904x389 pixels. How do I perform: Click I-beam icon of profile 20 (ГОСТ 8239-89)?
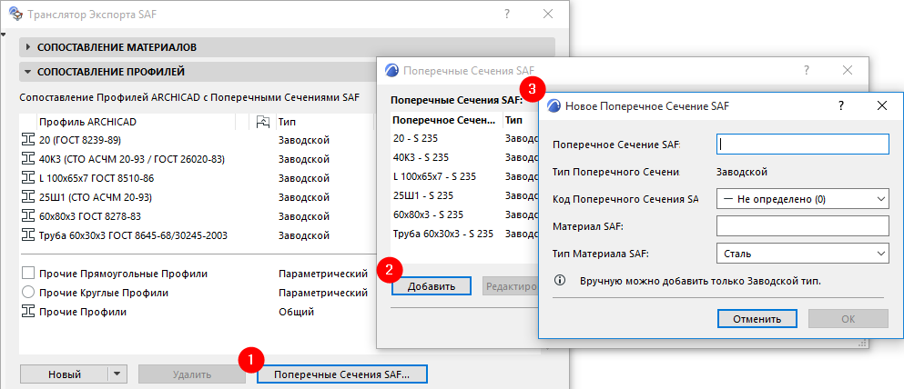pyautogui.click(x=27, y=140)
